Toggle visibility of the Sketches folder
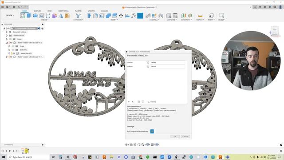The height and width of the screenshot is (160, 284). (x=13, y=50)
